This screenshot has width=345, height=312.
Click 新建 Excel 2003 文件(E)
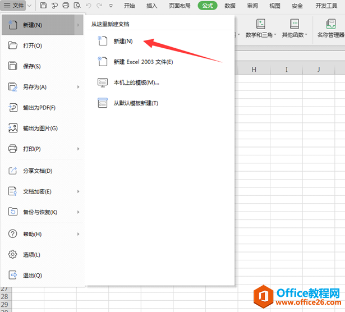click(x=143, y=62)
